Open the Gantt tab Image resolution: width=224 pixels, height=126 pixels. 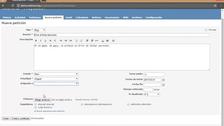pos(69,17)
